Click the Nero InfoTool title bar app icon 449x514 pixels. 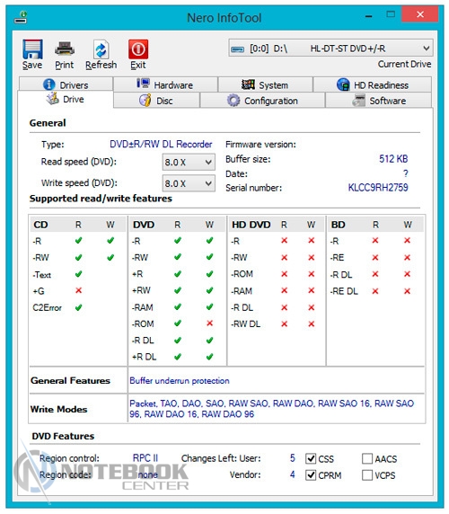click(21, 17)
